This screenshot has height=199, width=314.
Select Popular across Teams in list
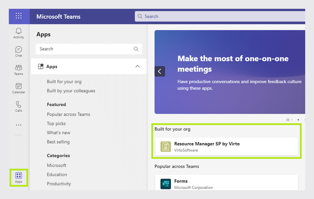coord(68,114)
